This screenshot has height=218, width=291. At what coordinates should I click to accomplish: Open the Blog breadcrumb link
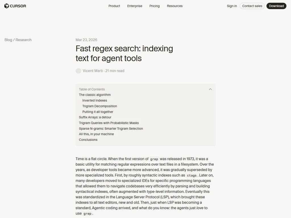(x=8, y=40)
